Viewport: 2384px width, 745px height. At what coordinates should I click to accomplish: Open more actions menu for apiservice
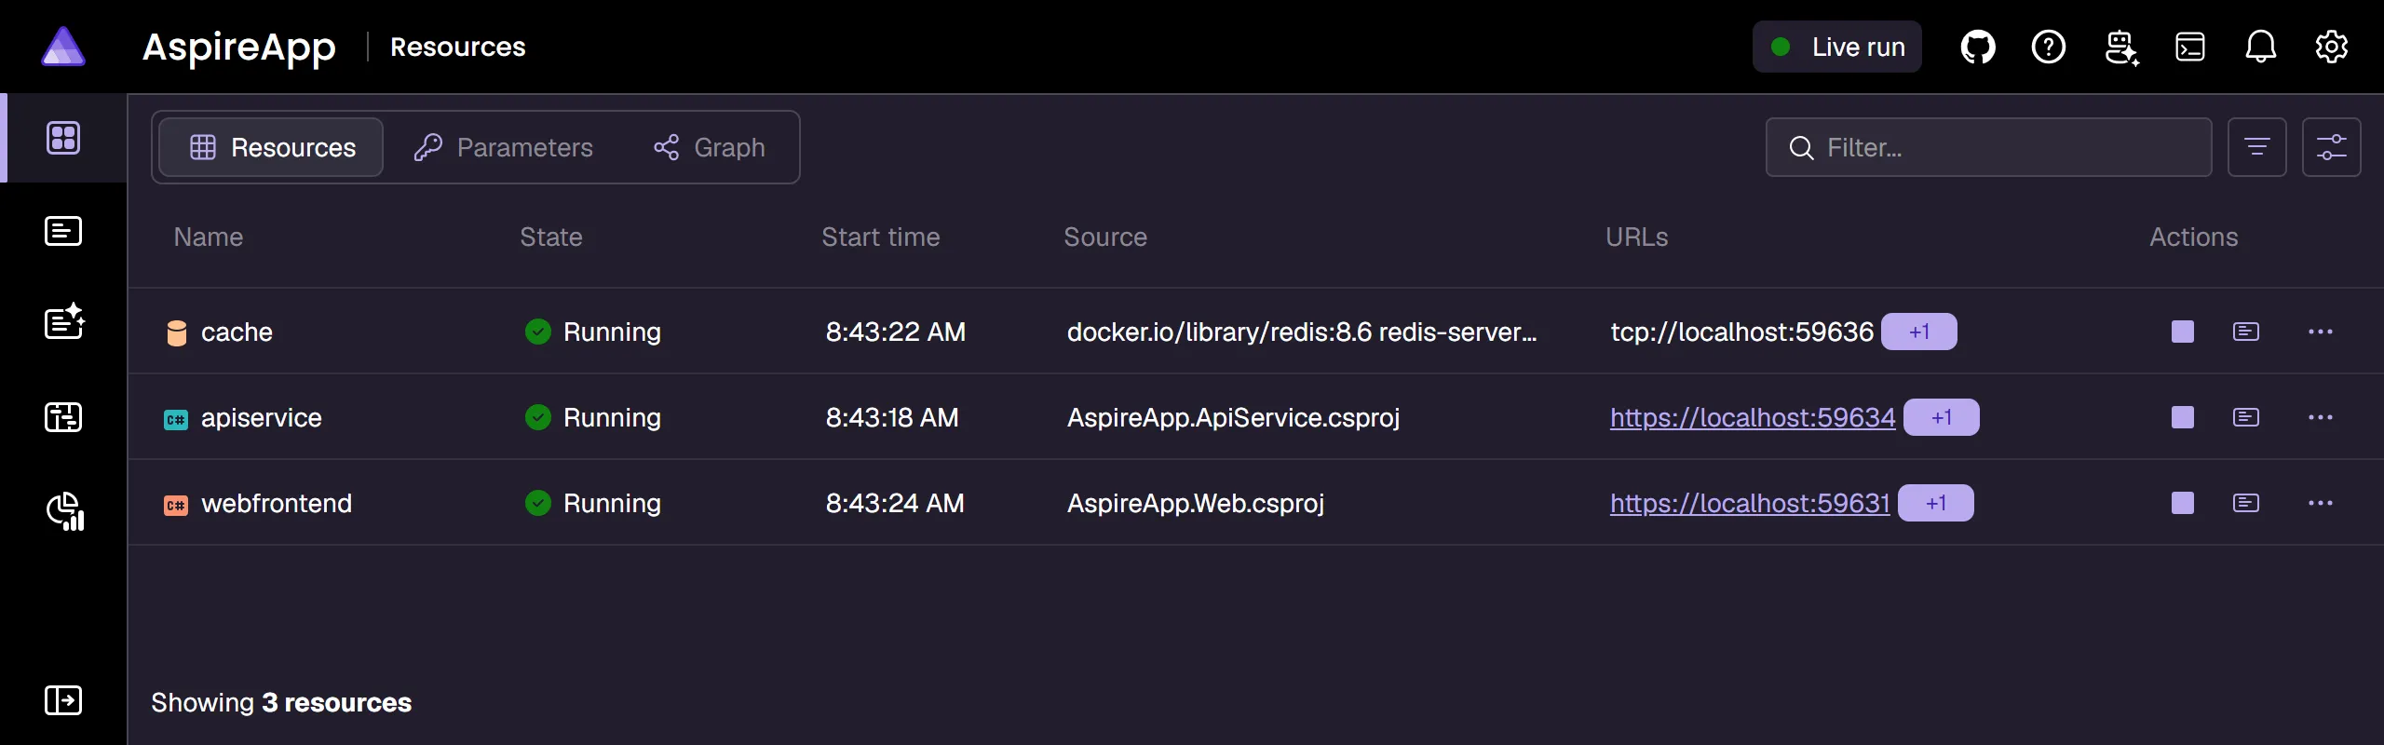tap(2321, 417)
